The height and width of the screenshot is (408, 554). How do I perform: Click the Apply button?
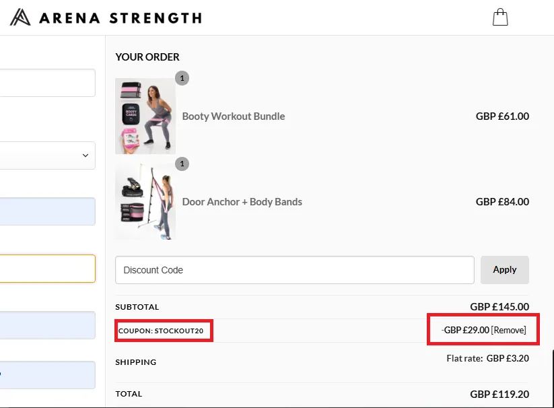[x=504, y=269]
